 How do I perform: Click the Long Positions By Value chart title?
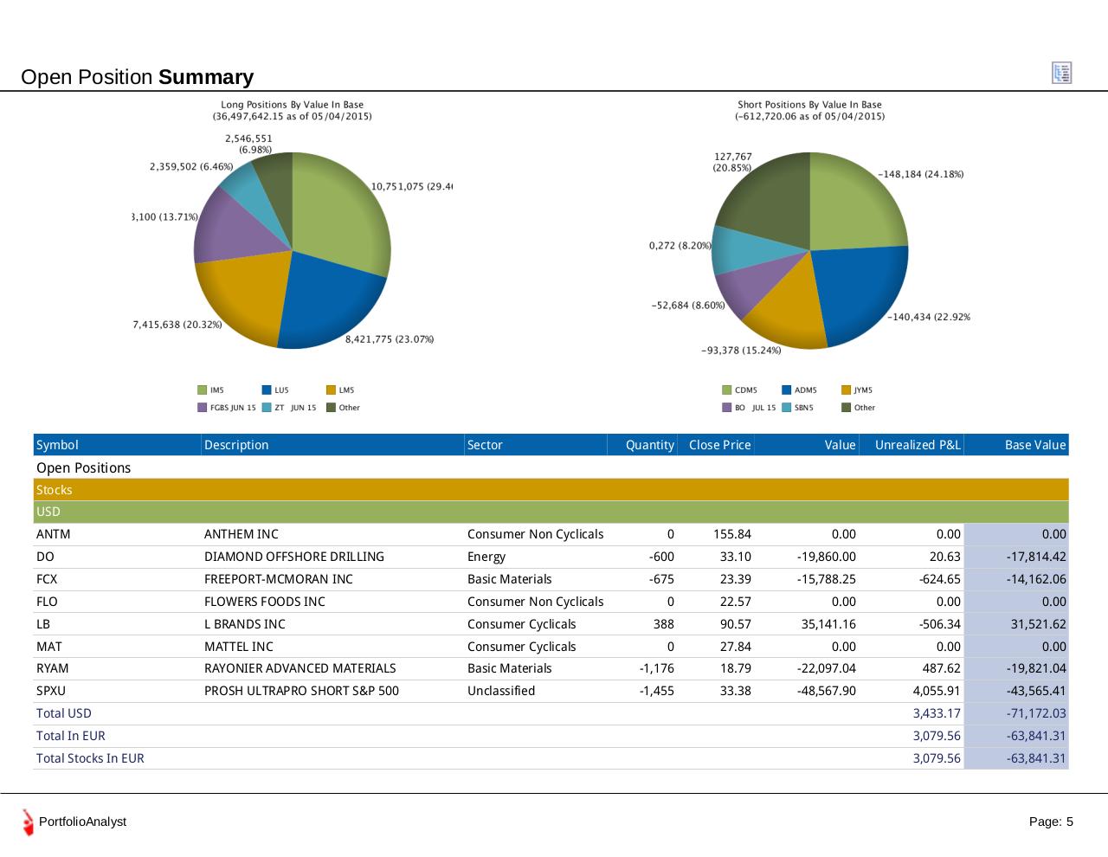[293, 110]
